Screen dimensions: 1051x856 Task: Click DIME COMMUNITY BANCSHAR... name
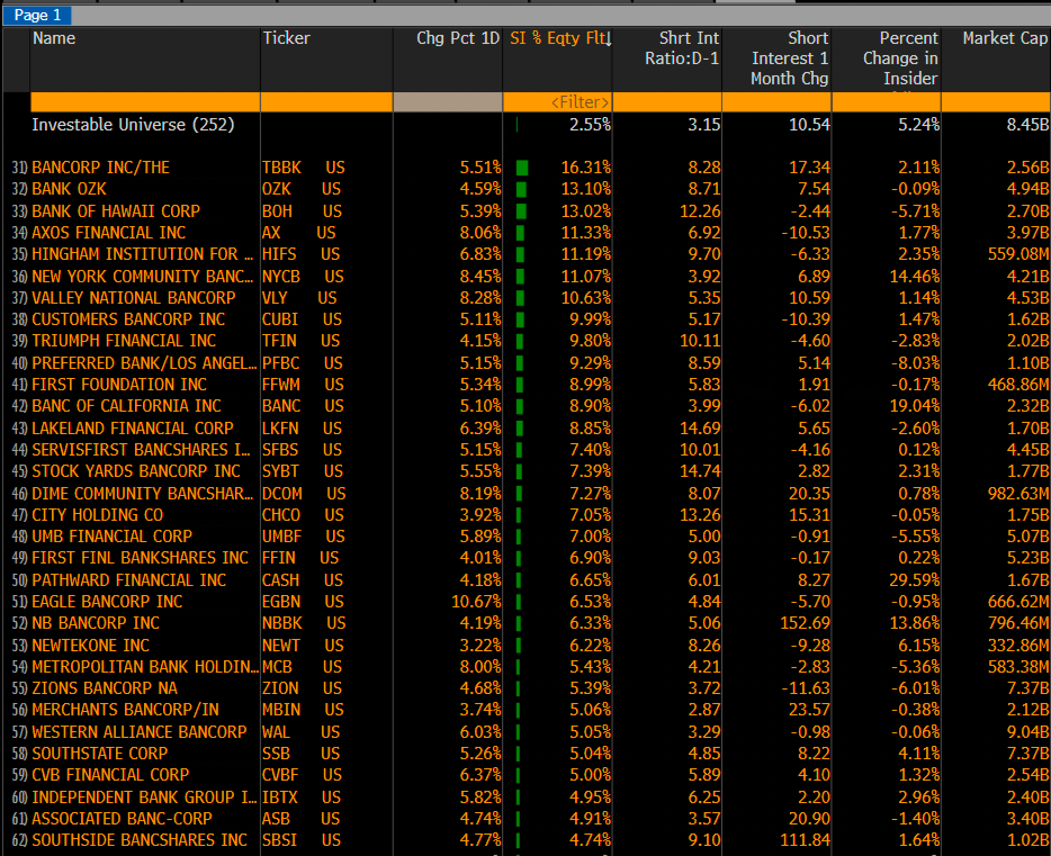pyautogui.click(x=142, y=494)
